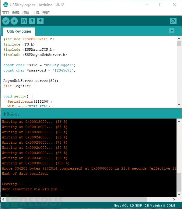Click the password "12345678" line

40,70
